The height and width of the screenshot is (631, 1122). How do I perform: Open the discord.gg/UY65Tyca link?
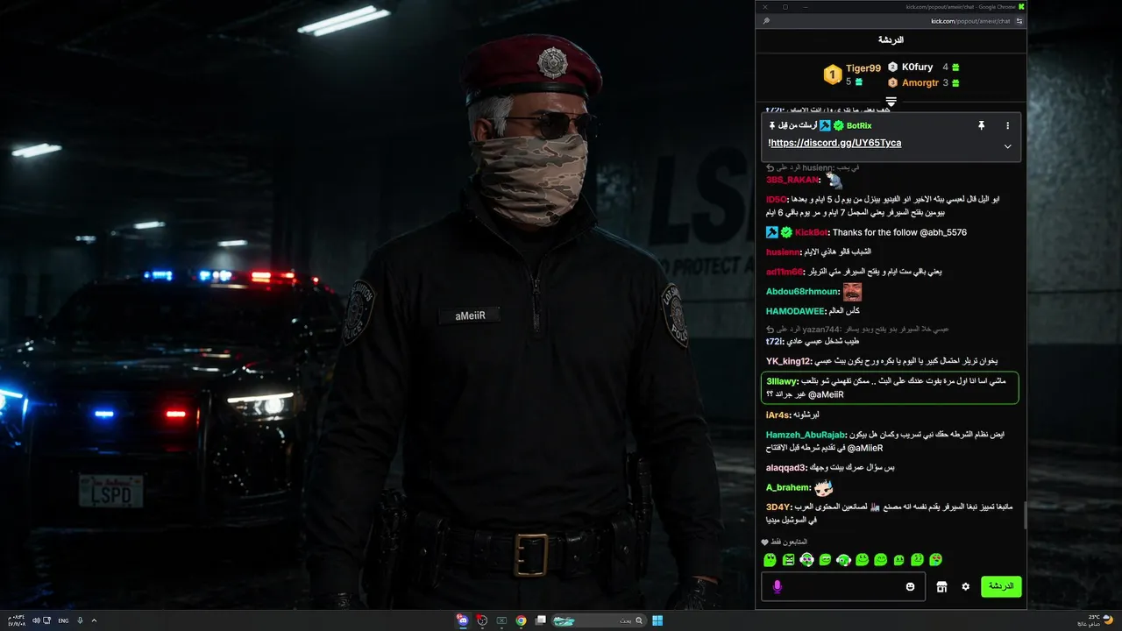point(835,143)
